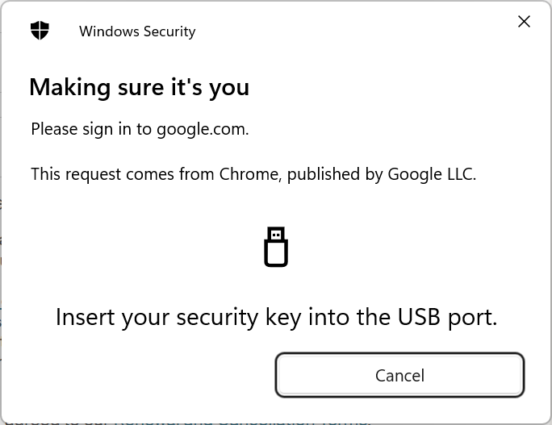
Task: Click the USB security key icon
Action: pyautogui.click(x=276, y=247)
